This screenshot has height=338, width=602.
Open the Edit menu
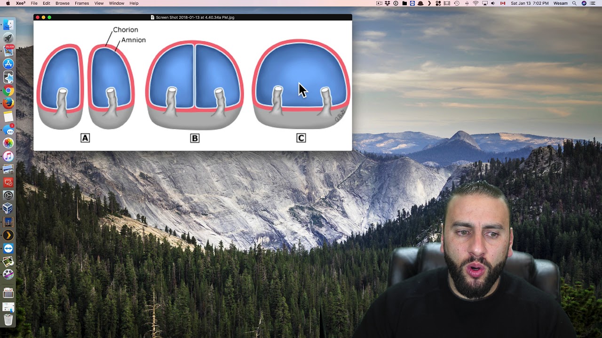[x=47, y=3]
